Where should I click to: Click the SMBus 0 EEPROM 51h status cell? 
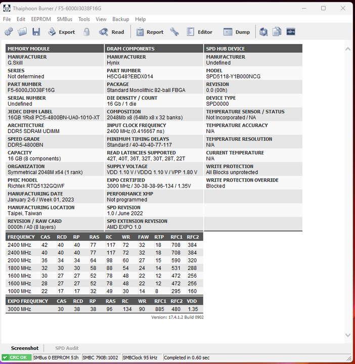pyautogui.click(x=57, y=357)
